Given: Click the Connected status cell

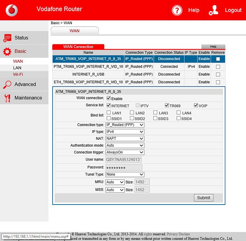Looking at the screenshot, I should coord(169,67).
